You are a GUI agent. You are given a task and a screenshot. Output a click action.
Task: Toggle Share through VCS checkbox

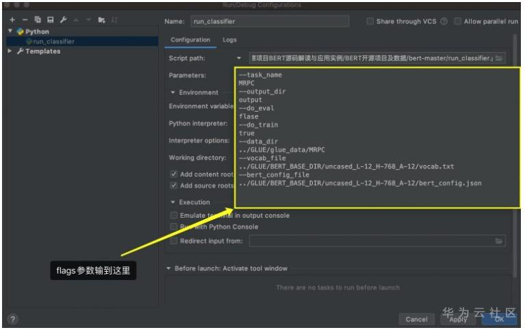point(370,21)
